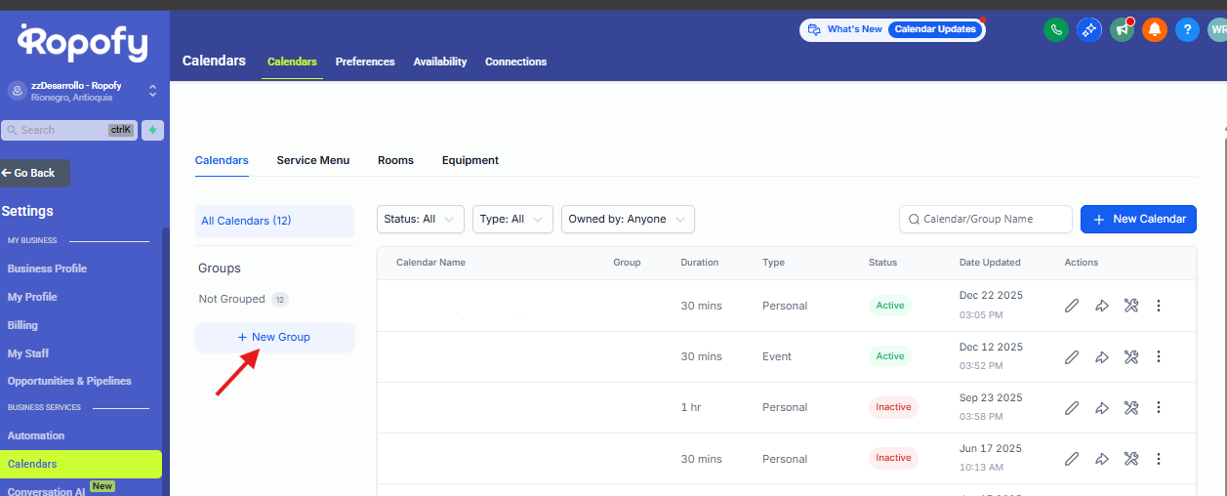Click the Calendar/Group Name search field
Viewport: 1227px width, 496px height.
pyautogui.click(x=986, y=220)
